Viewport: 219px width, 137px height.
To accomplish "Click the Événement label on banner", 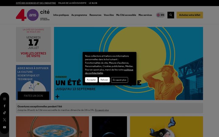I will (61, 77).
